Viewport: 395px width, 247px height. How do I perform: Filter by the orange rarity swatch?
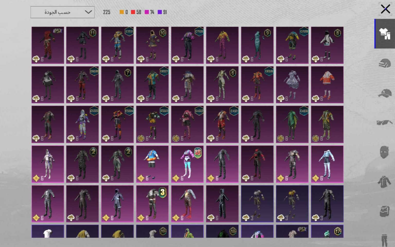point(122,12)
